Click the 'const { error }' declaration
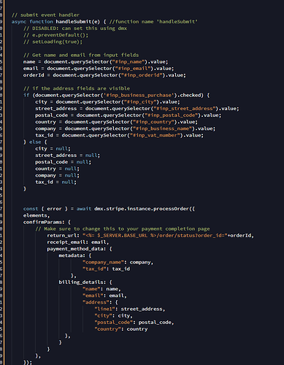 click(45, 209)
